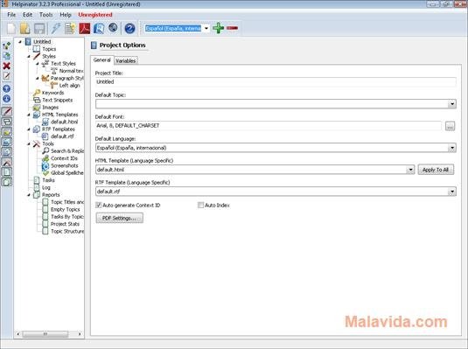The height and width of the screenshot is (349, 468).
Task: Save the project with the floppy disk icon
Action: [x=39, y=28]
